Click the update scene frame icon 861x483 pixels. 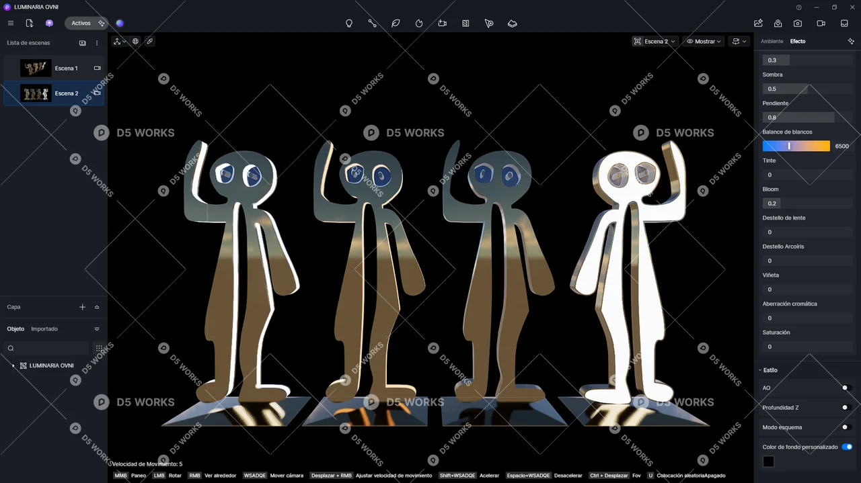point(637,41)
